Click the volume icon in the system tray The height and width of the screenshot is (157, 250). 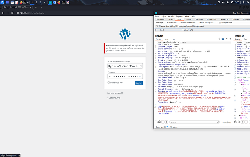(223, 2)
